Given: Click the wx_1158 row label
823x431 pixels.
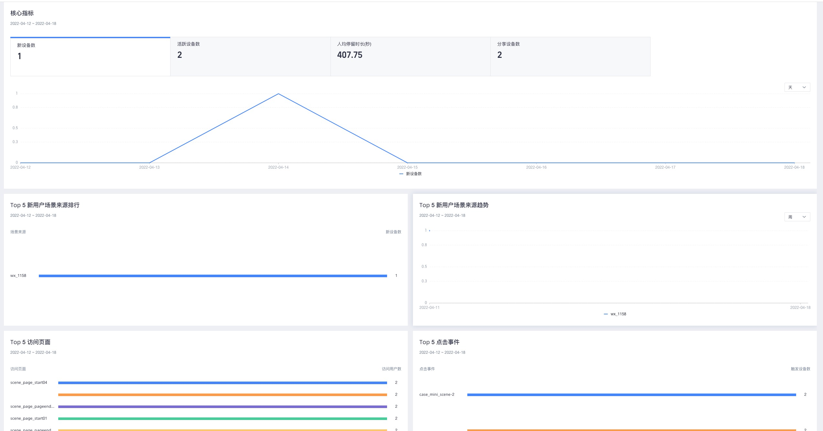Looking at the screenshot, I should [18, 276].
